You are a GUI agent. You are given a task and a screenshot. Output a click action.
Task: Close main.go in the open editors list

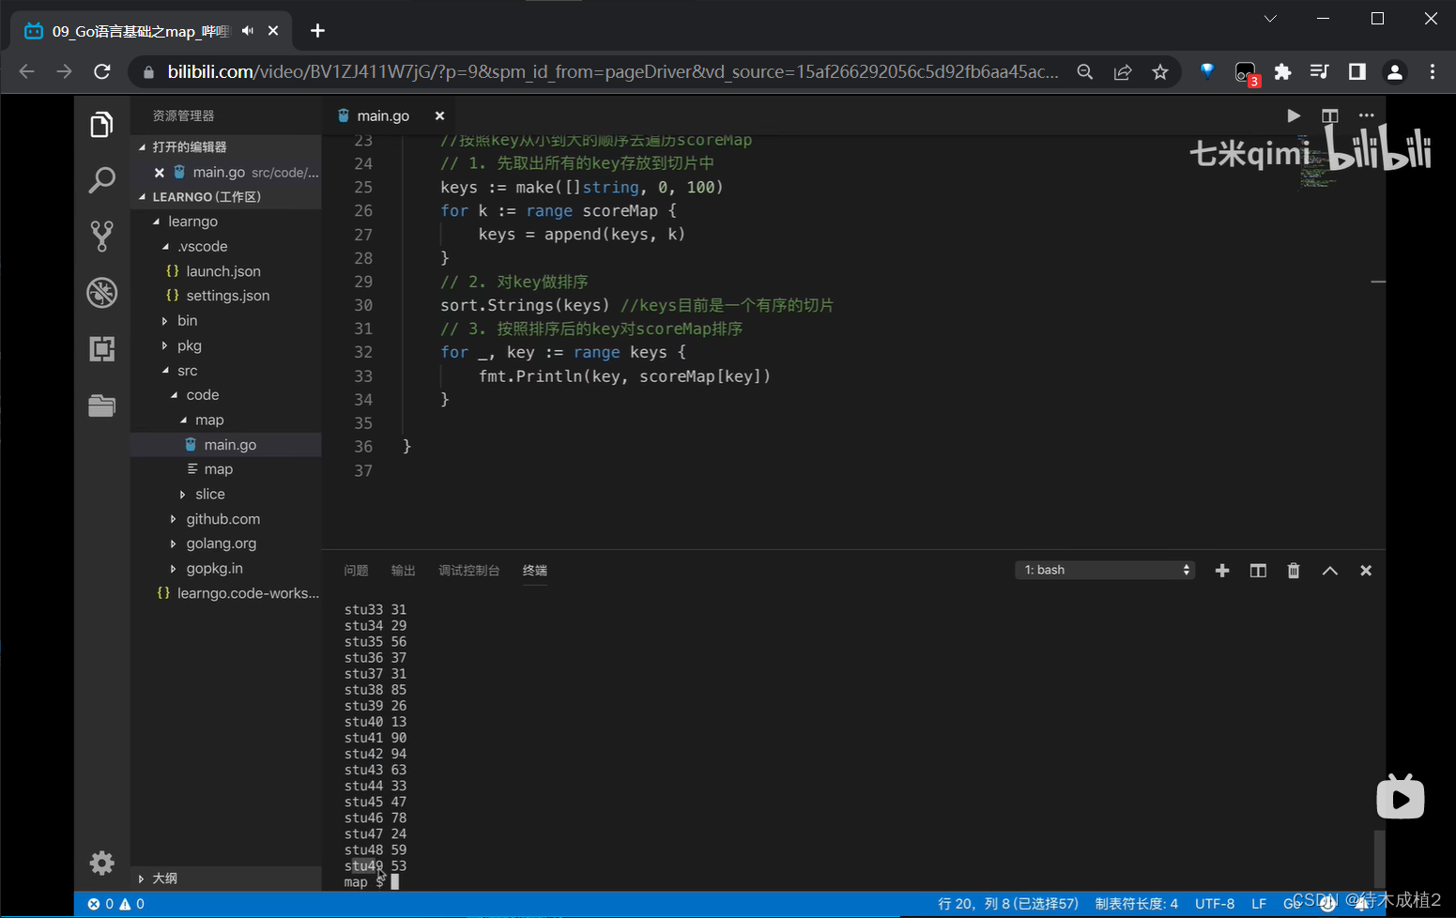point(160,173)
